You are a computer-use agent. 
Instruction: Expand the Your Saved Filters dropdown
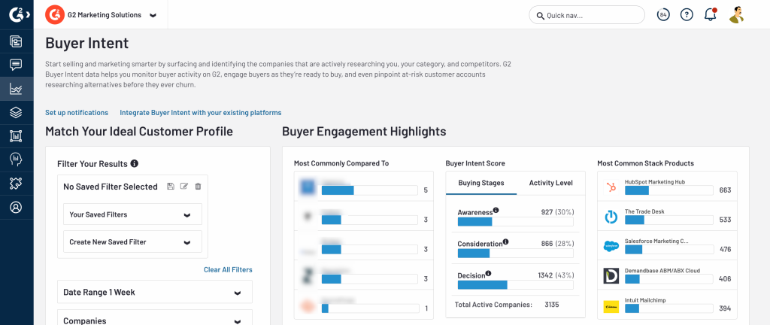click(x=132, y=214)
